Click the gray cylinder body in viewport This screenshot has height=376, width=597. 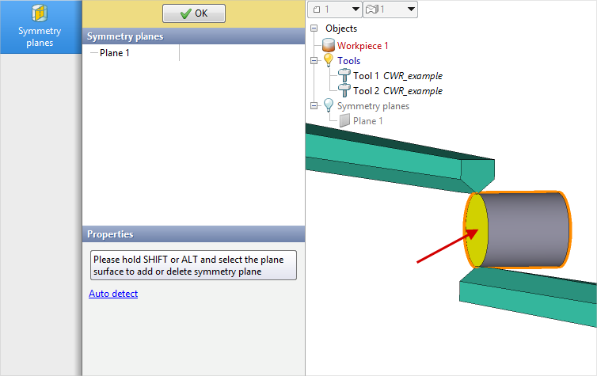527,230
